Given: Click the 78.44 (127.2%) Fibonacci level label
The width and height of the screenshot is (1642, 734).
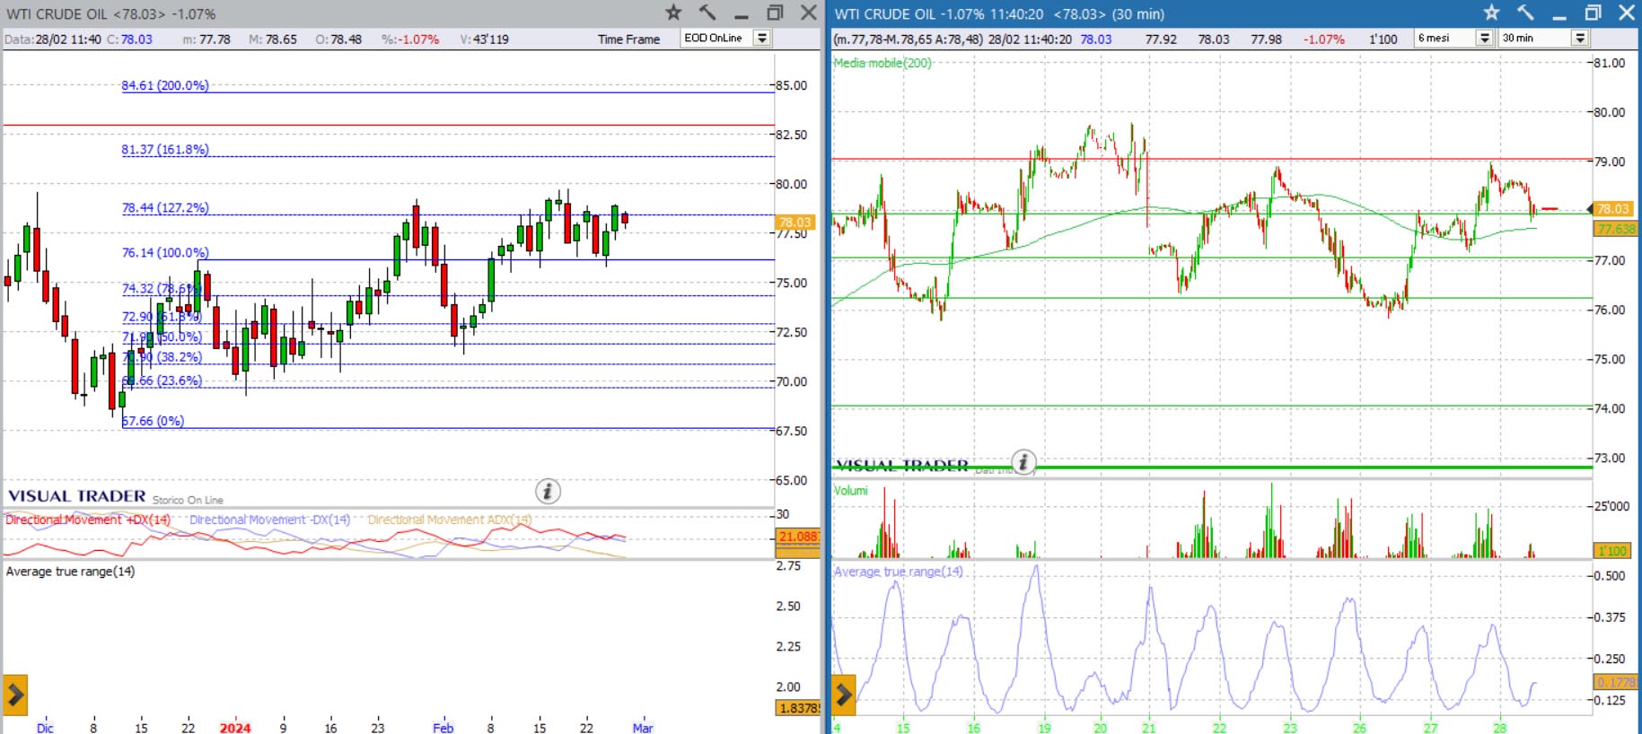Looking at the screenshot, I should click(x=165, y=207).
